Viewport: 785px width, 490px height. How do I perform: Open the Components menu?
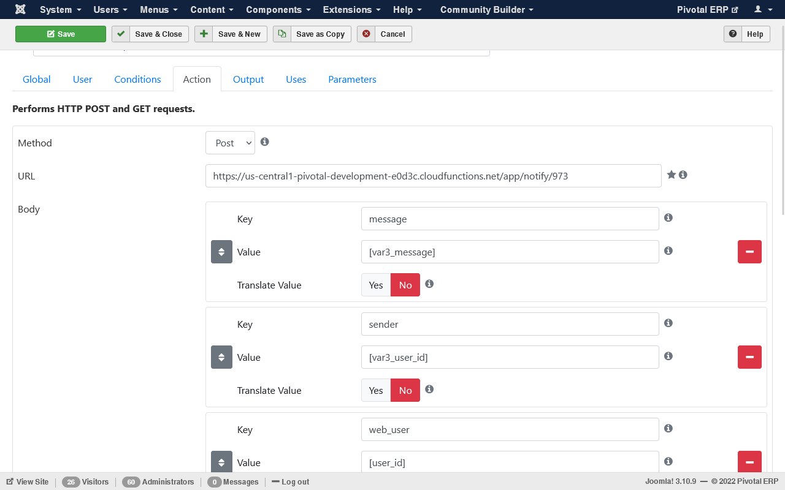pyautogui.click(x=278, y=9)
